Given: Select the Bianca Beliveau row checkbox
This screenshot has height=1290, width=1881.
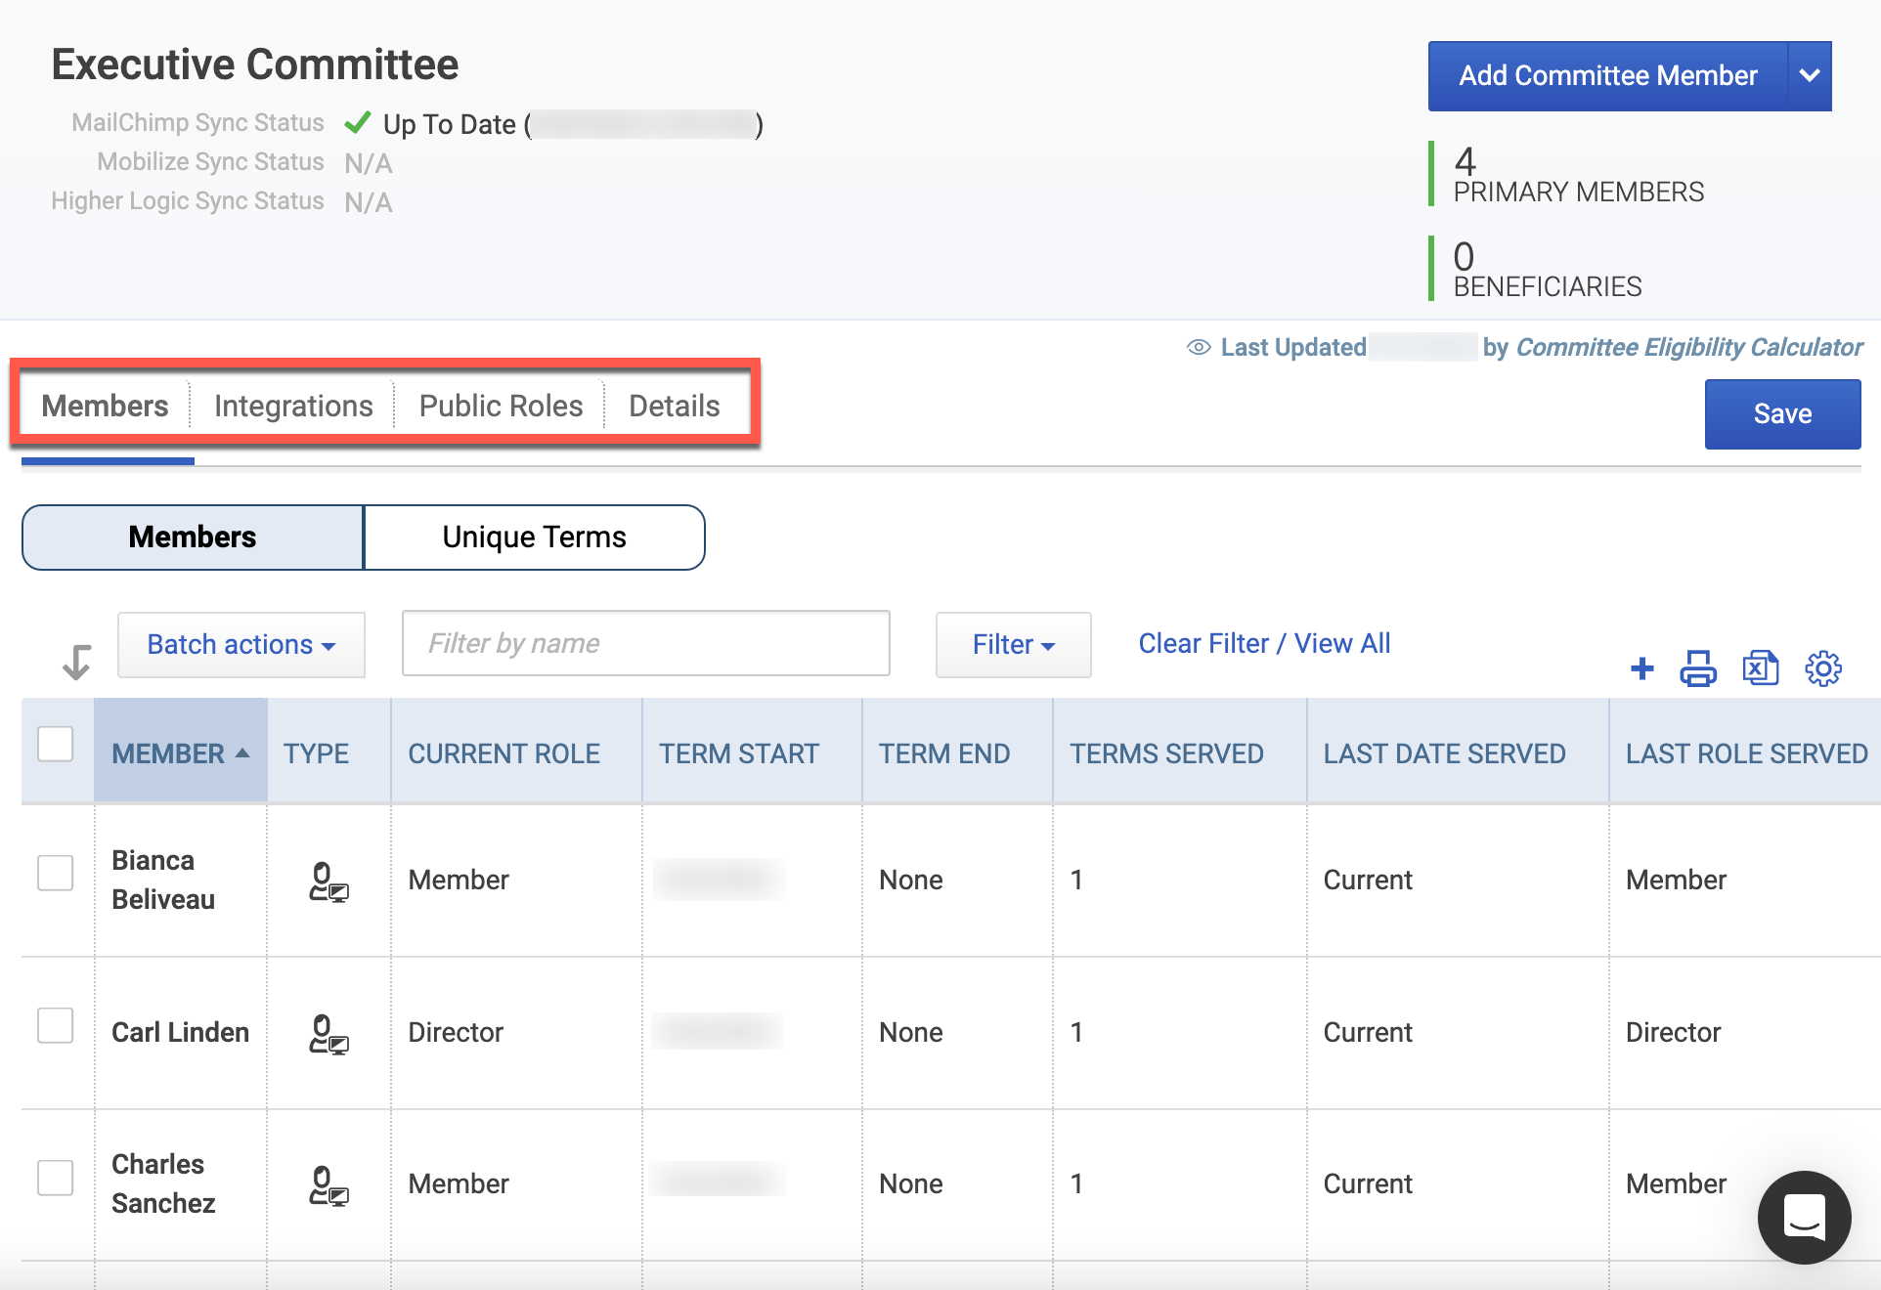Looking at the screenshot, I should click(x=56, y=873).
